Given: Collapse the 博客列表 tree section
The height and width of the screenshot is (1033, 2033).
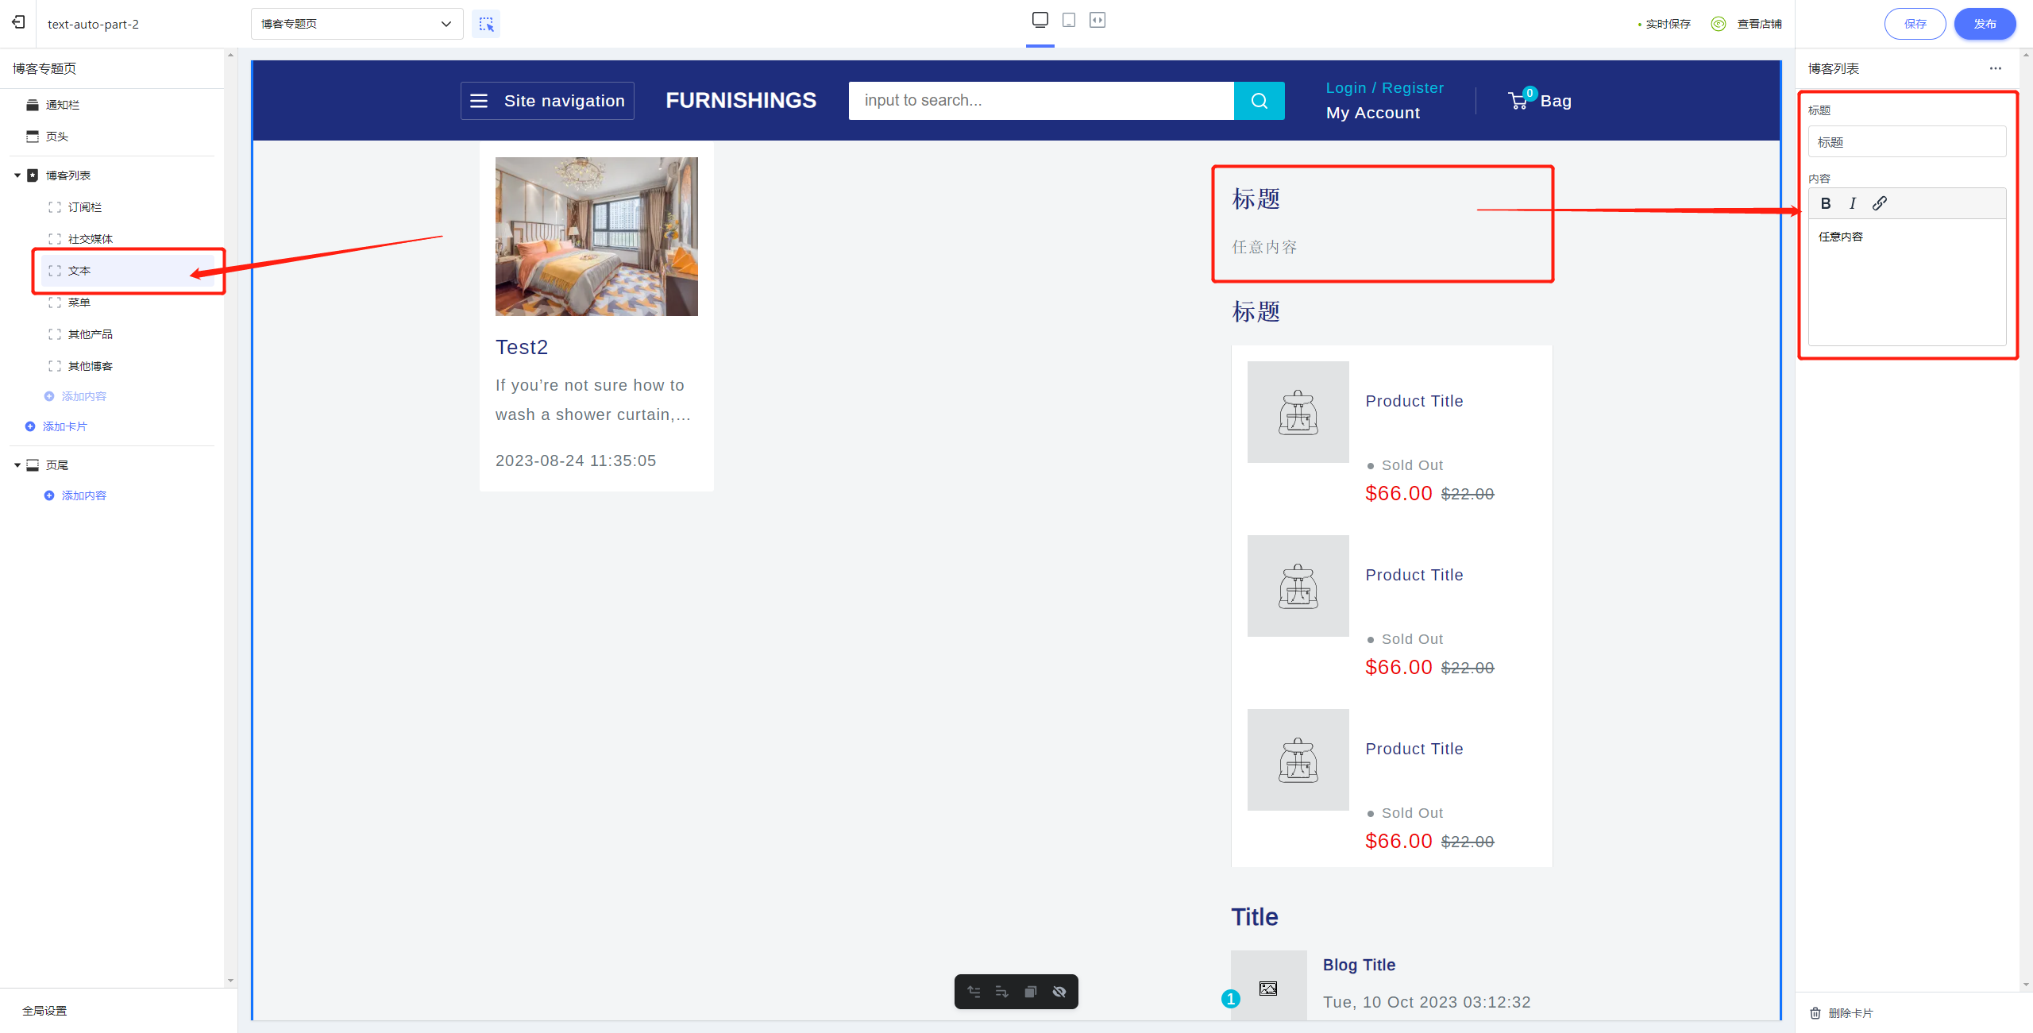Looking at the screenshot, I should click(17, 175).
